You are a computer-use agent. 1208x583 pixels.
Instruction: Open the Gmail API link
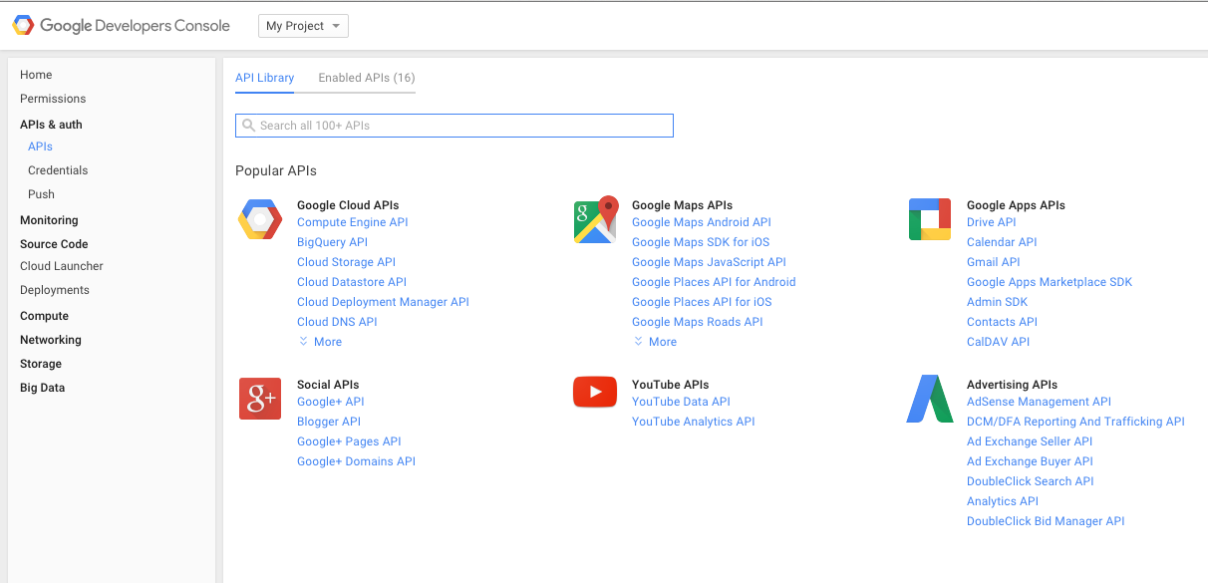994,262
